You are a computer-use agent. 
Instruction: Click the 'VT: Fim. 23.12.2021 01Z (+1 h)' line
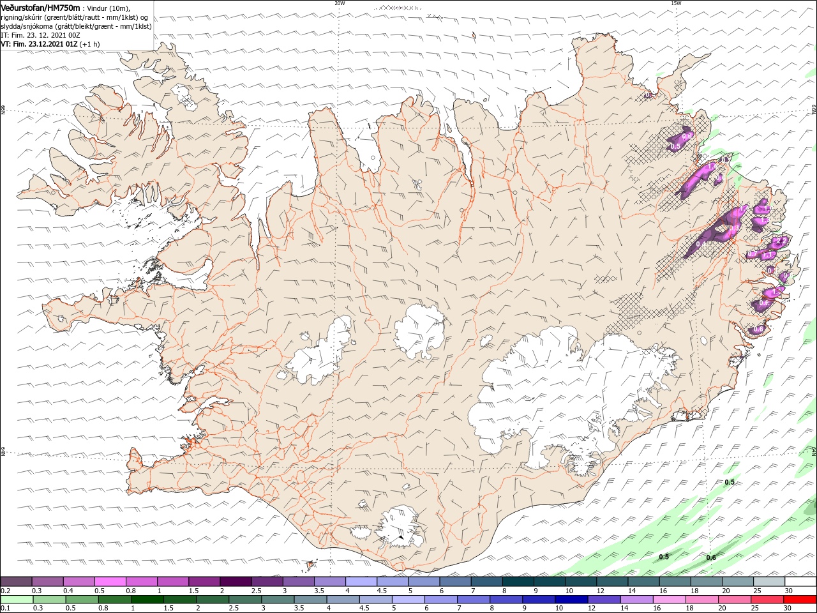pyautogui.click(x=50, y=45)
